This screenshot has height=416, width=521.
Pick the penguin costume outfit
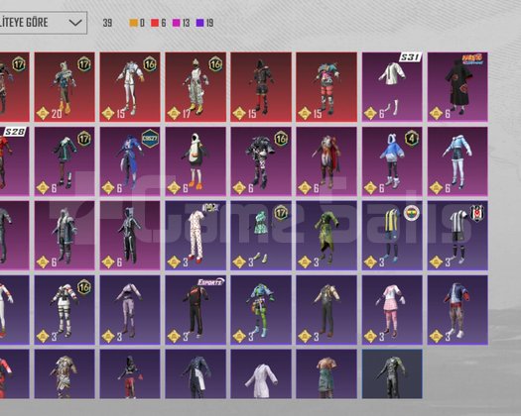[195, 161]
